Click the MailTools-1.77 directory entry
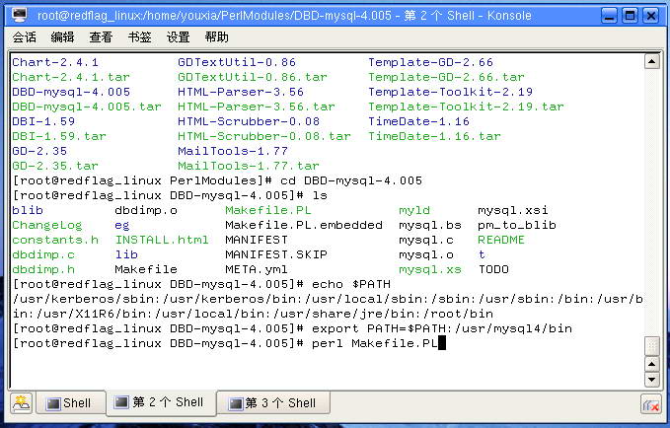The image size is (670, 428). [x=233, y=151]
